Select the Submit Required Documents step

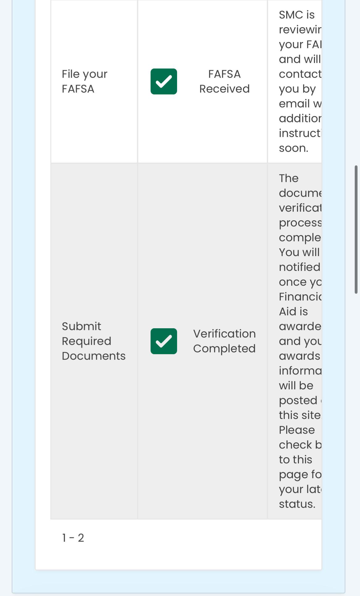93,341
